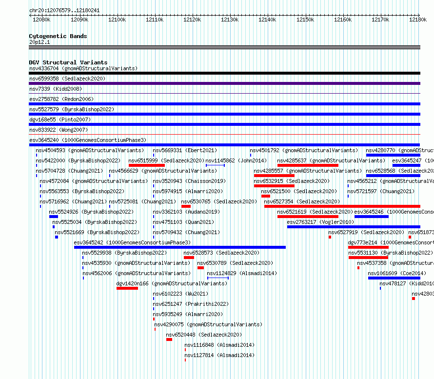This screenshot has width=434, height=379.
Task: Select nsv5704728 Chuang2021 label
Action: point(69,171)
